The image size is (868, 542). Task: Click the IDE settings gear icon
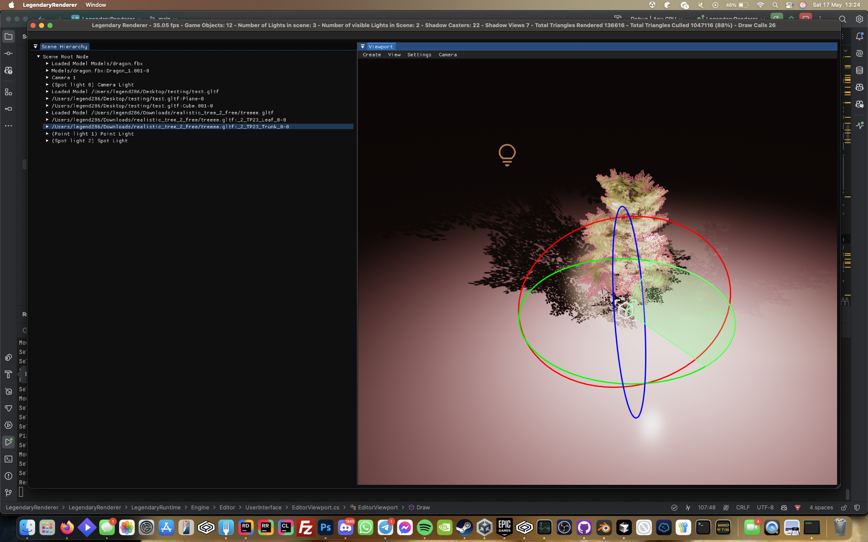click(x=859, y=19)
